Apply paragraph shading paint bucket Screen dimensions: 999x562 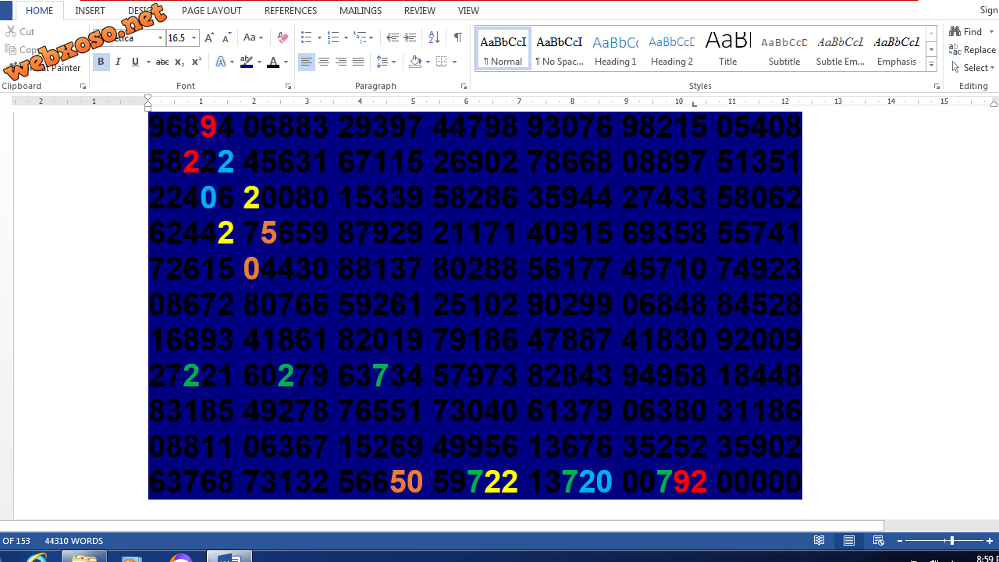click(415, 62)
